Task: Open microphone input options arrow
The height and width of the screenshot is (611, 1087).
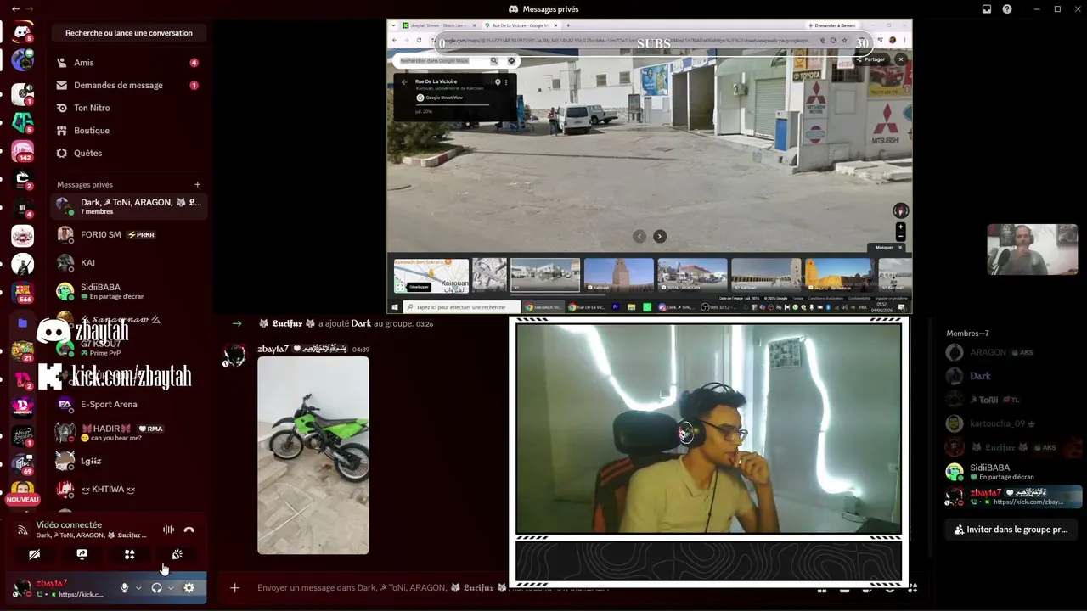Action: (x=138, y=587)
